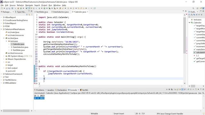
Task: Open the Refactor menu
Action: [x=20, y=5]
